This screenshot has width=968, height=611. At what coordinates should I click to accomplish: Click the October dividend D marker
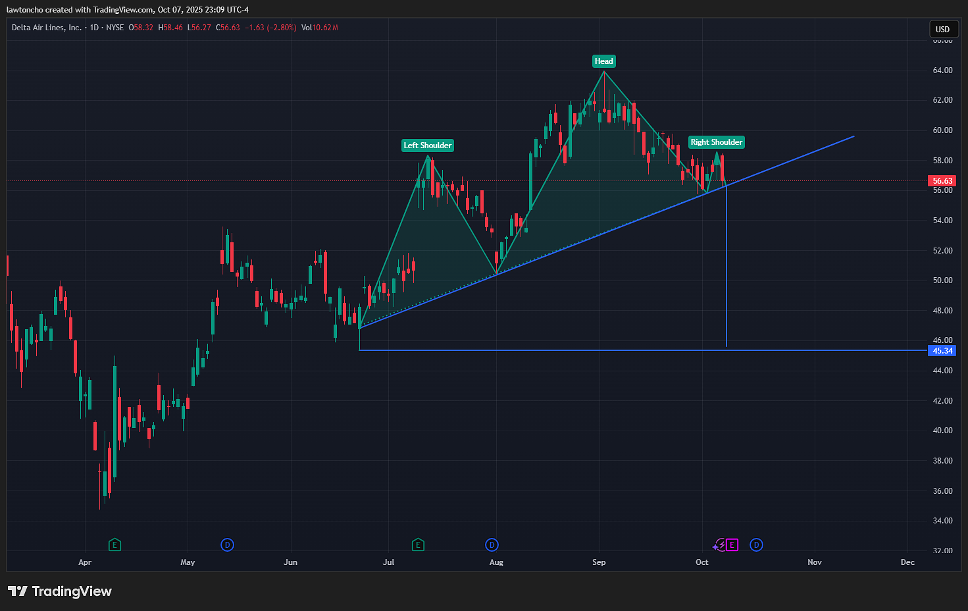(756, 545)
